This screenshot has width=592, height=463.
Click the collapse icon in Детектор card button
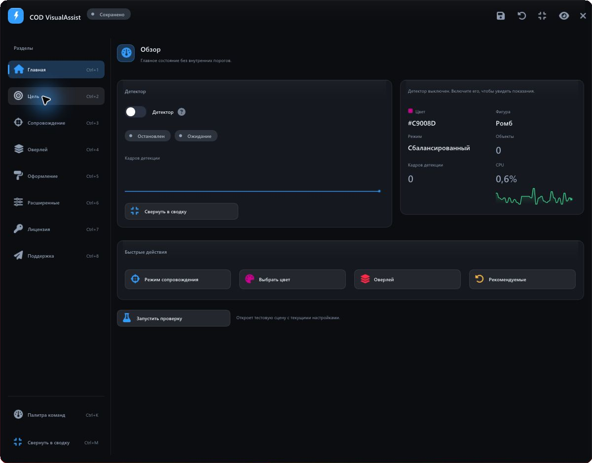click(x=135, y=211)
